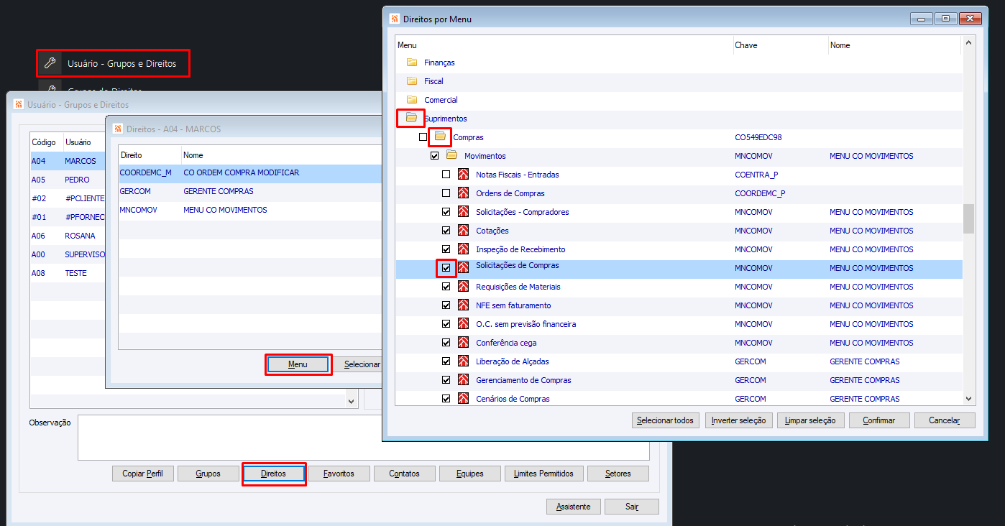Screen dimensions: 1005x526
Task: Click the scroll-up arrow in Direitos por Menu
Action: click(968, 43)
